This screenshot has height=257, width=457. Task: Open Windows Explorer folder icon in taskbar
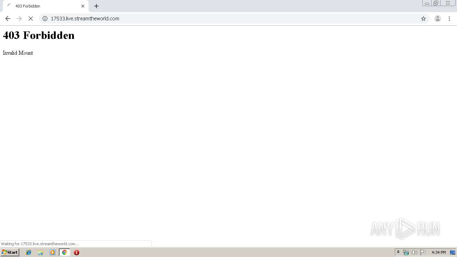point(40,252)
